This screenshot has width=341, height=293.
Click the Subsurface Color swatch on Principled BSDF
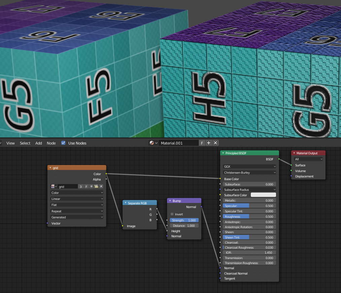[x=263, y=195]
